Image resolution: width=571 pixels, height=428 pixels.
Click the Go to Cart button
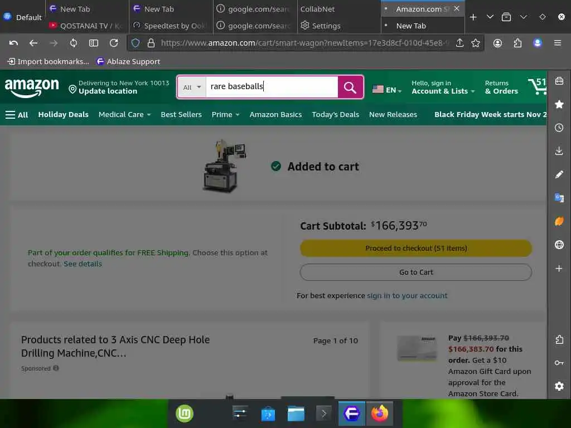416,272
